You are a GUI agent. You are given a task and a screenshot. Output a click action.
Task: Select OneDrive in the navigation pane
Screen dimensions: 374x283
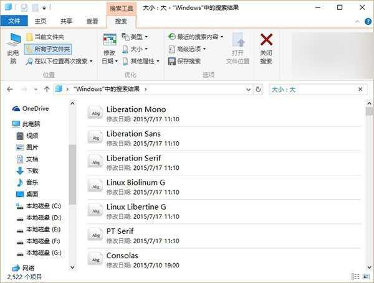click(31, 108)
